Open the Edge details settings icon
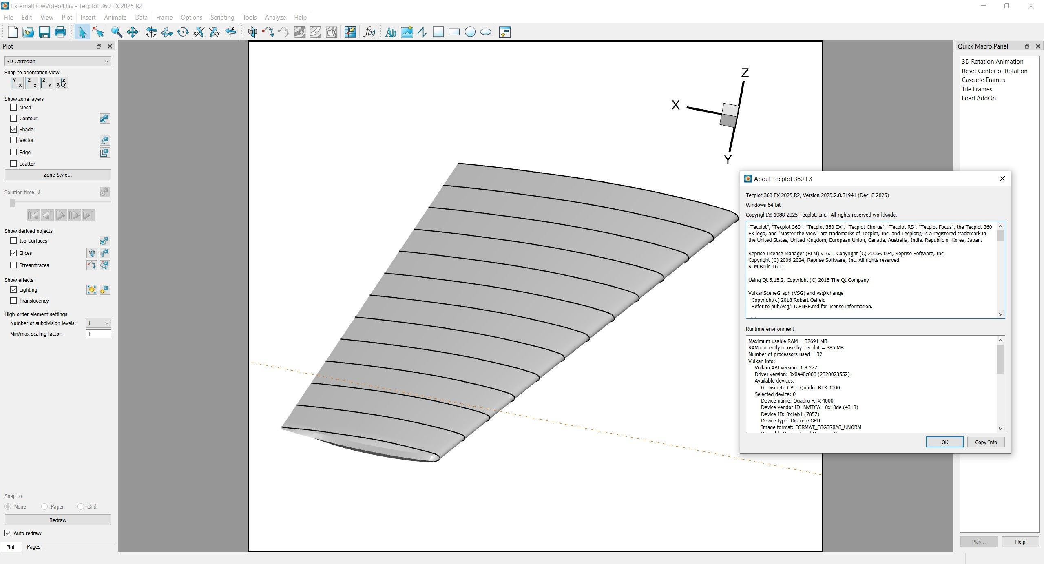 (x=105, y=153)
